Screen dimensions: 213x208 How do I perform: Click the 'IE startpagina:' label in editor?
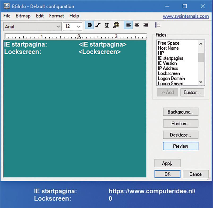click(x=25, y=44)
